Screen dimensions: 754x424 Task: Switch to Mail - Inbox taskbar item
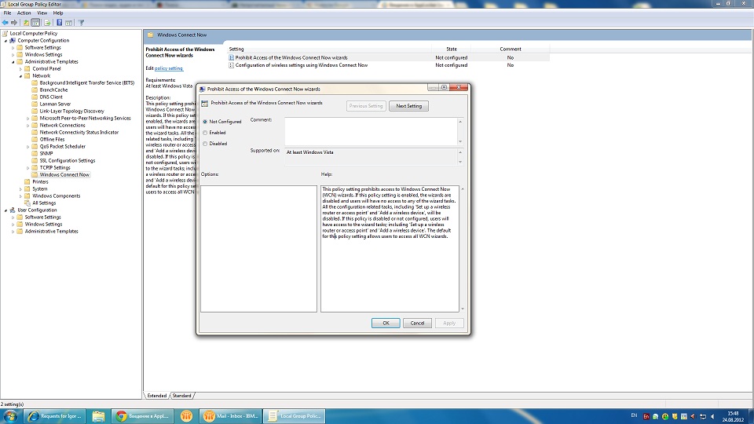(230, 416)
